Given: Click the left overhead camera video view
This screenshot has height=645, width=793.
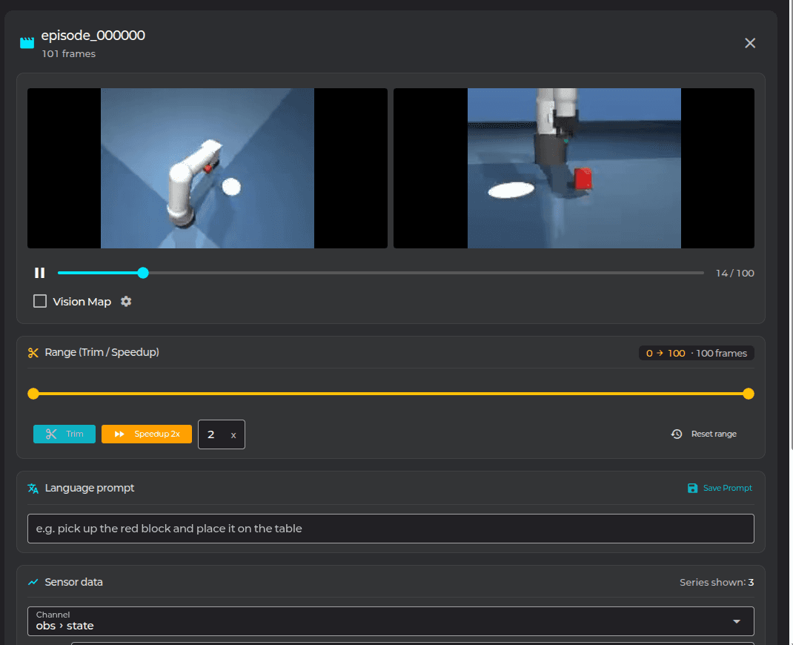Looking at the screenshot, I should click(x=208, y=168).
